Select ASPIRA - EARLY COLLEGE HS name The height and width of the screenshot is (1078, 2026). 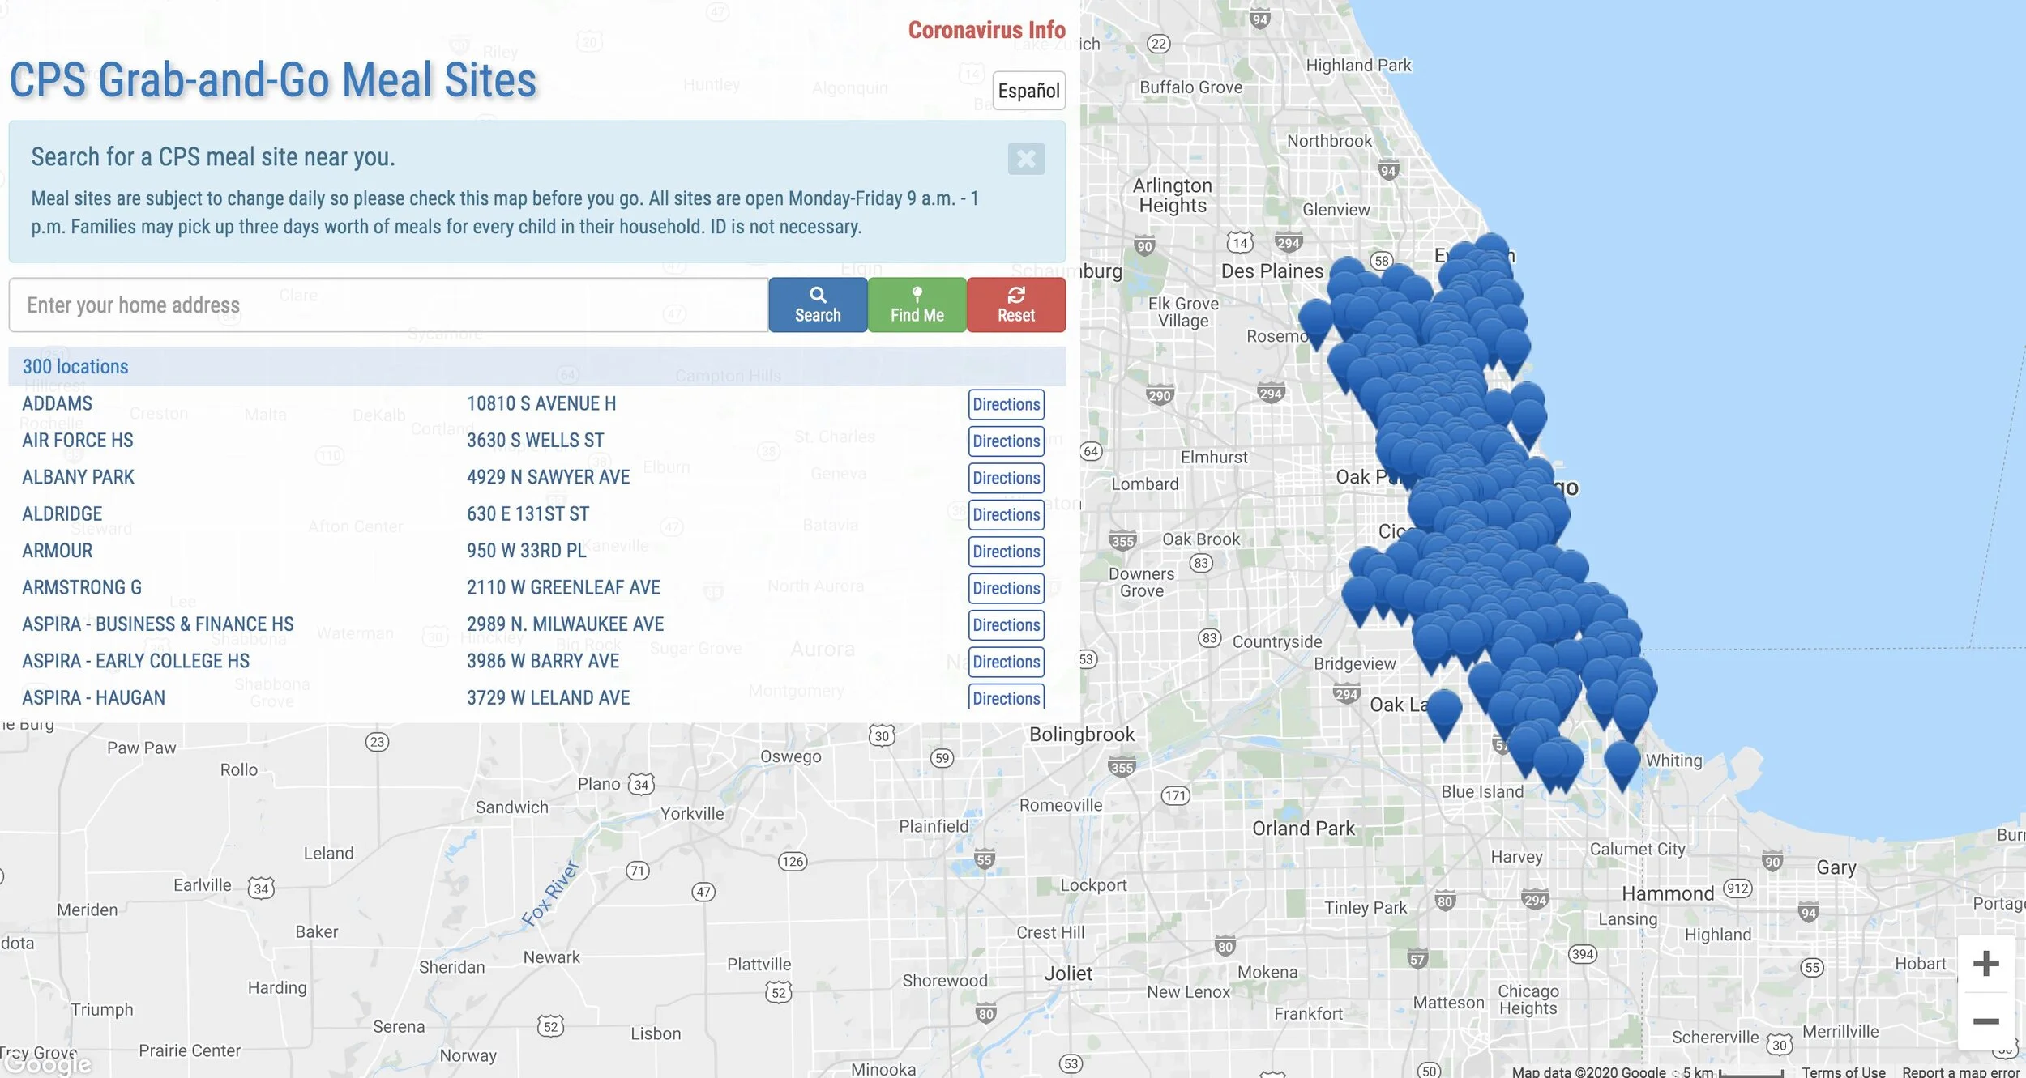(136, 661)
